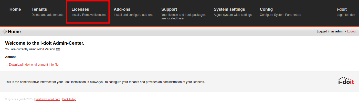
Task: Visit www.i-doit.com link in footer
Action: (x=48, y=99)
